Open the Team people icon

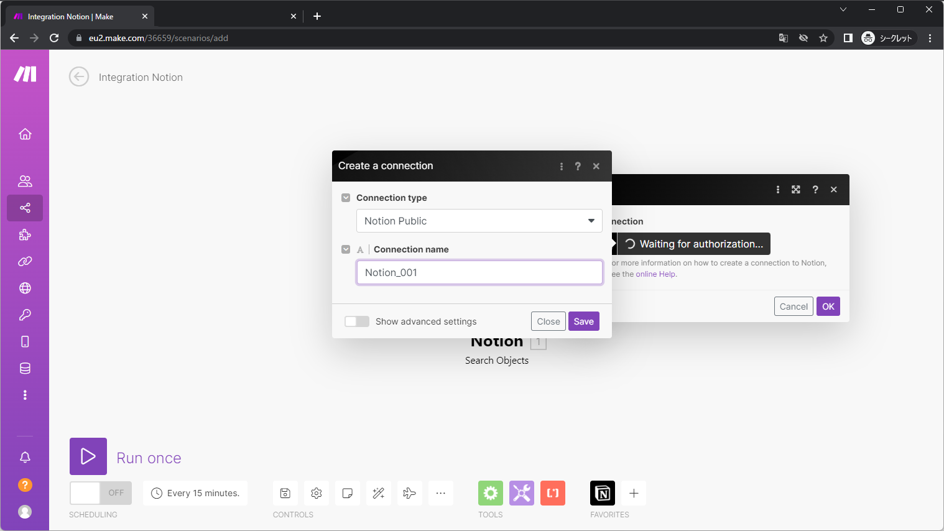25,181
